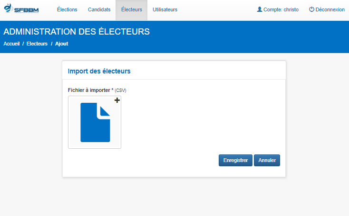Click the SFBBM logo swirl emblem
The image size is (349, 216).
[x=9, y=8]
